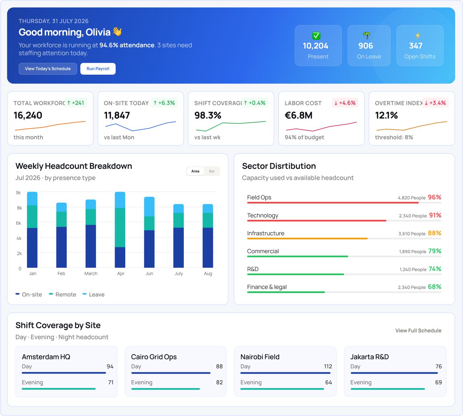Click the Run Payroll button

(98, 69)
